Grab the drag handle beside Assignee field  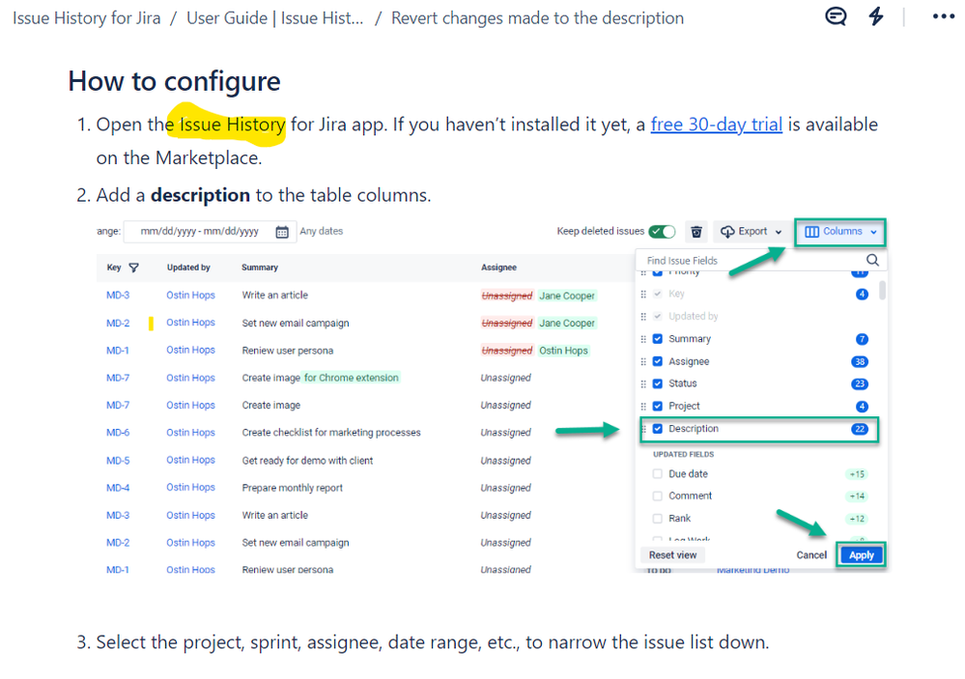pos(643,361)
